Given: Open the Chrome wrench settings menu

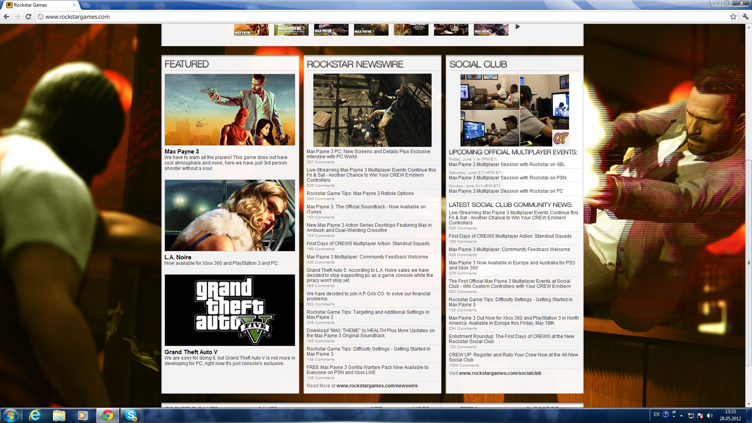Looking at the screenshot, I should click(x=745, y=17).
